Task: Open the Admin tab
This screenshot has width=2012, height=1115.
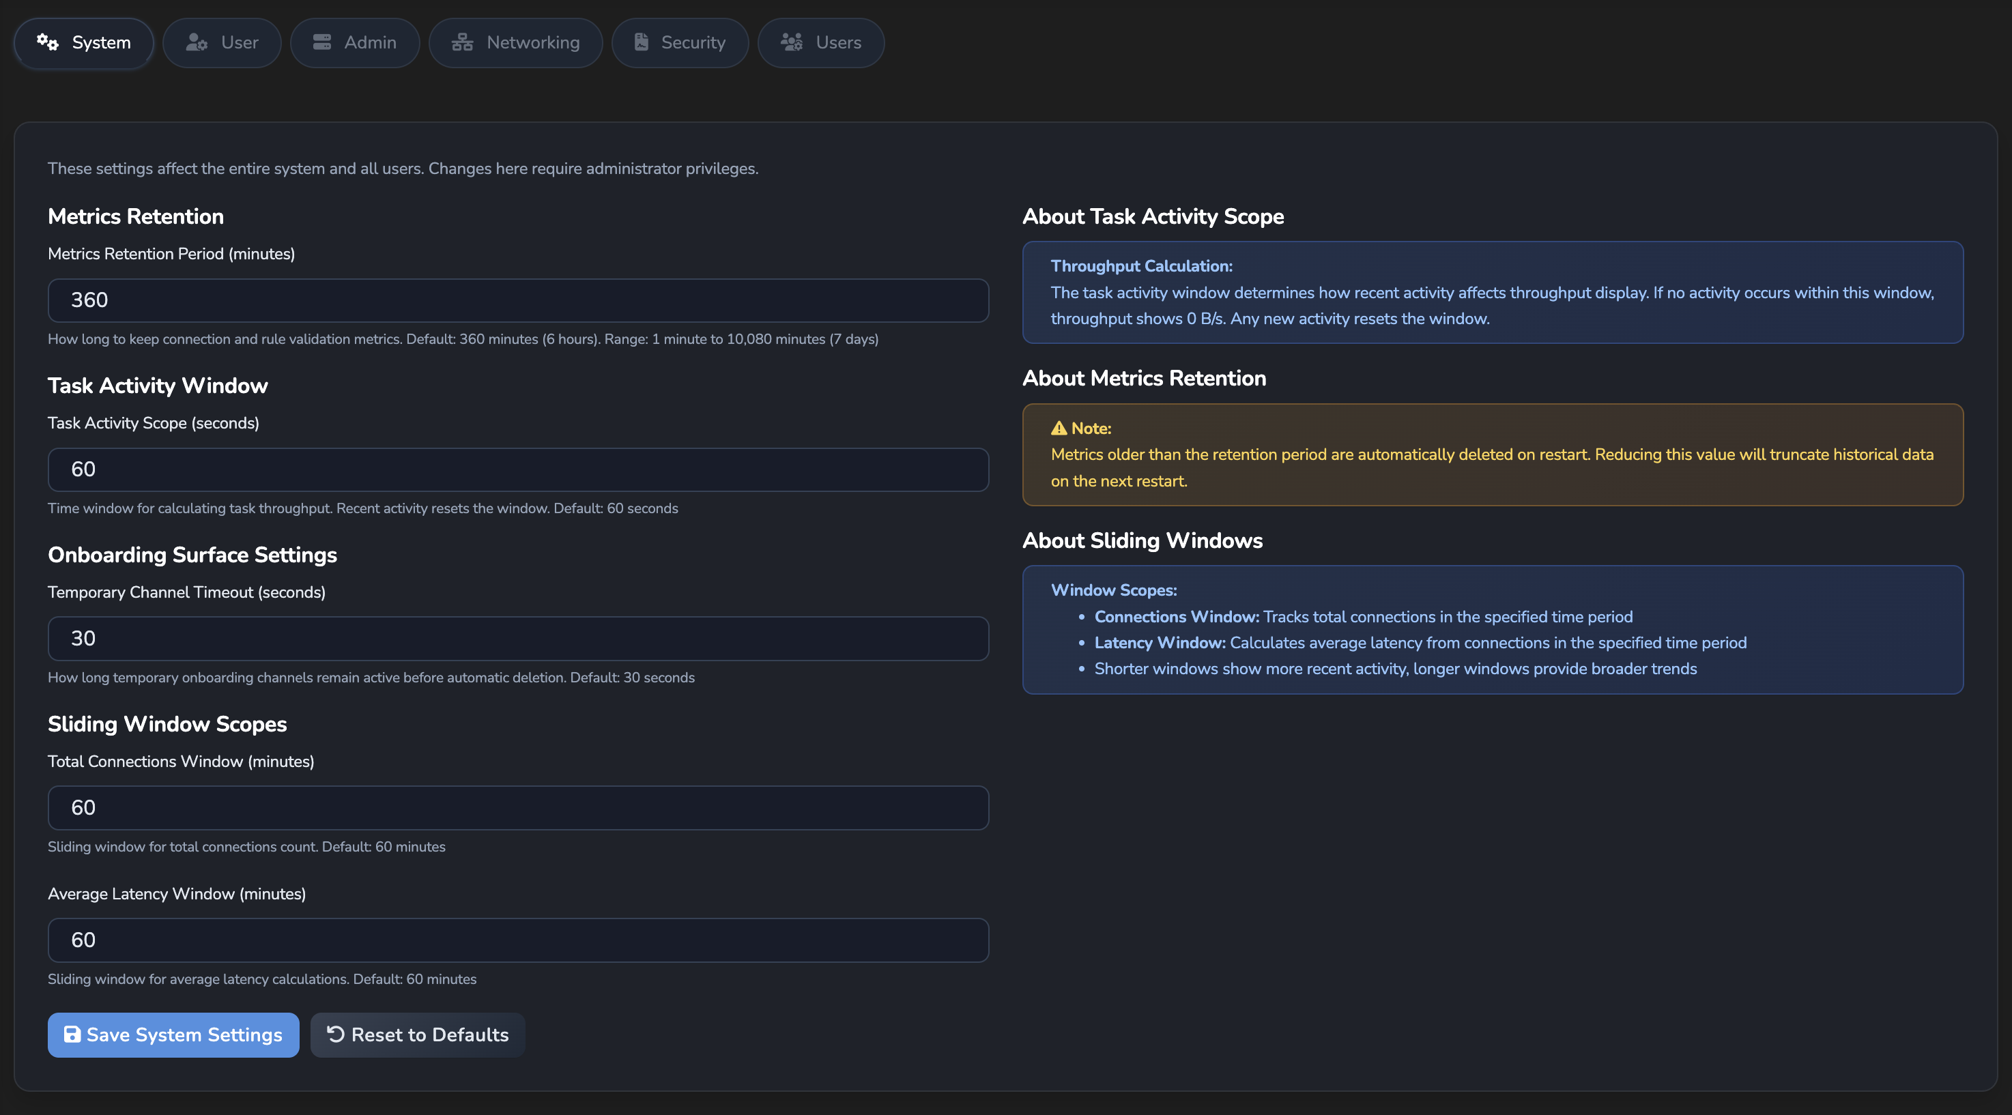Action: pos(355,43)
